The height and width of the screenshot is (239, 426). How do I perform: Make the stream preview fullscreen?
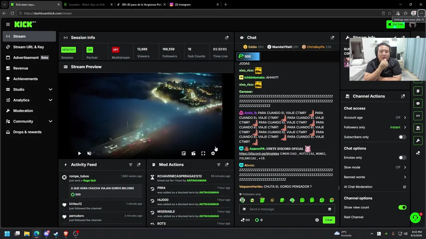(x=203, y=153)
